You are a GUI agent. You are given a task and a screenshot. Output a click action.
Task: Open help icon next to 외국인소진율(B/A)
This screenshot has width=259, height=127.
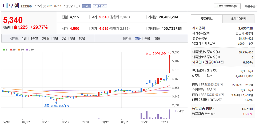click(222, 62)
